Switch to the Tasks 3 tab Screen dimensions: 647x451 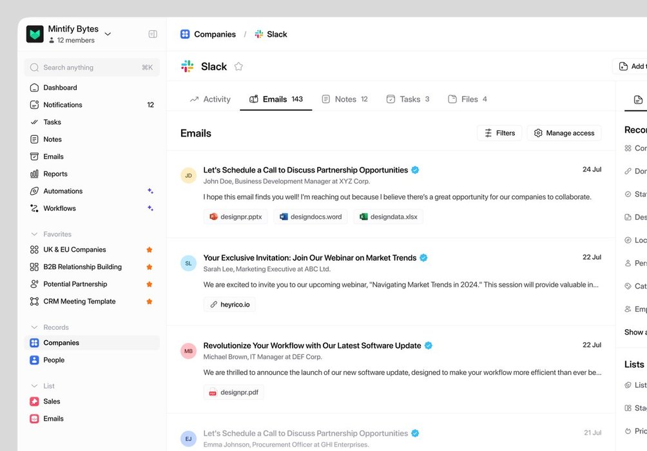coord(408,99)
